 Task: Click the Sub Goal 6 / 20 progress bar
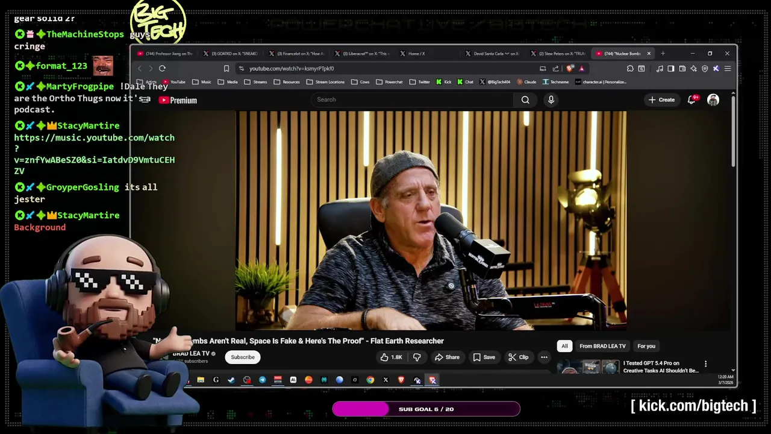coord(426,409)
